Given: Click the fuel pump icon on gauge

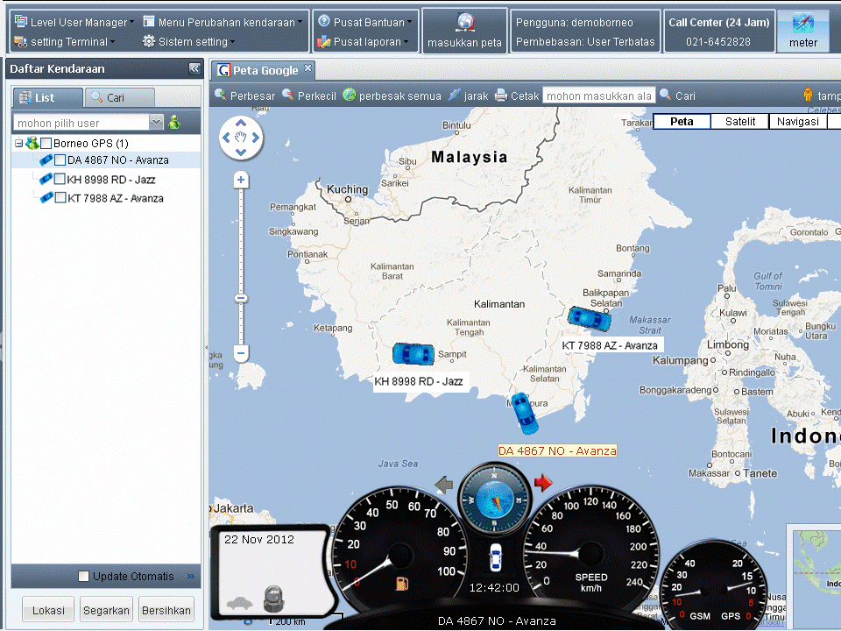Looking at the screenshot, I should [x=402, y=584].
